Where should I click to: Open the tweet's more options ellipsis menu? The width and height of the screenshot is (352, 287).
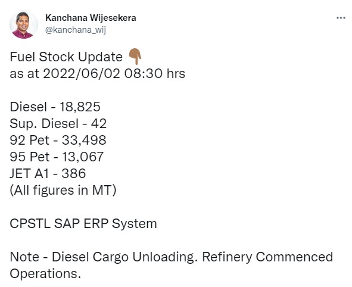[341, 18]
